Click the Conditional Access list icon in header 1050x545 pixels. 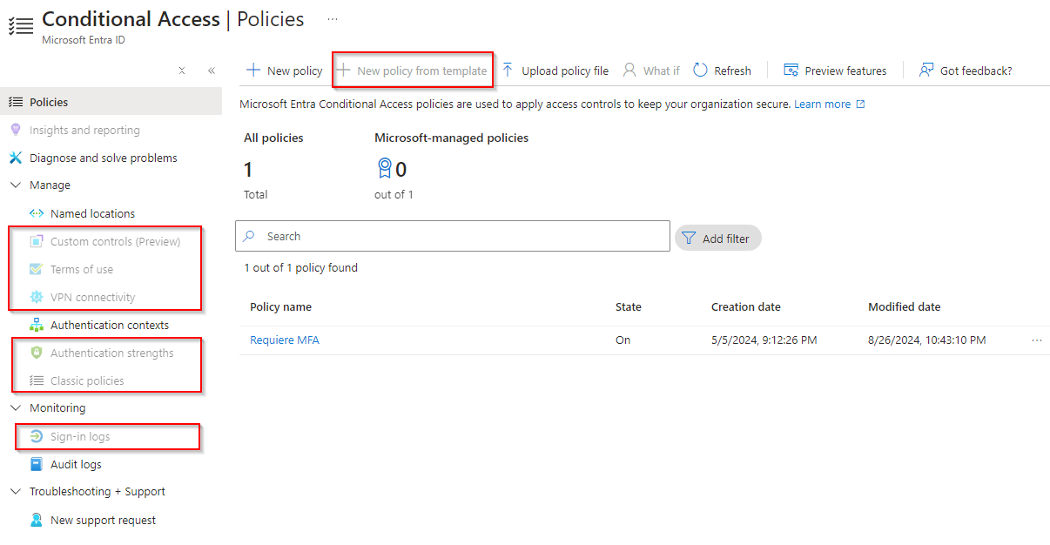(x=21, y=25)
